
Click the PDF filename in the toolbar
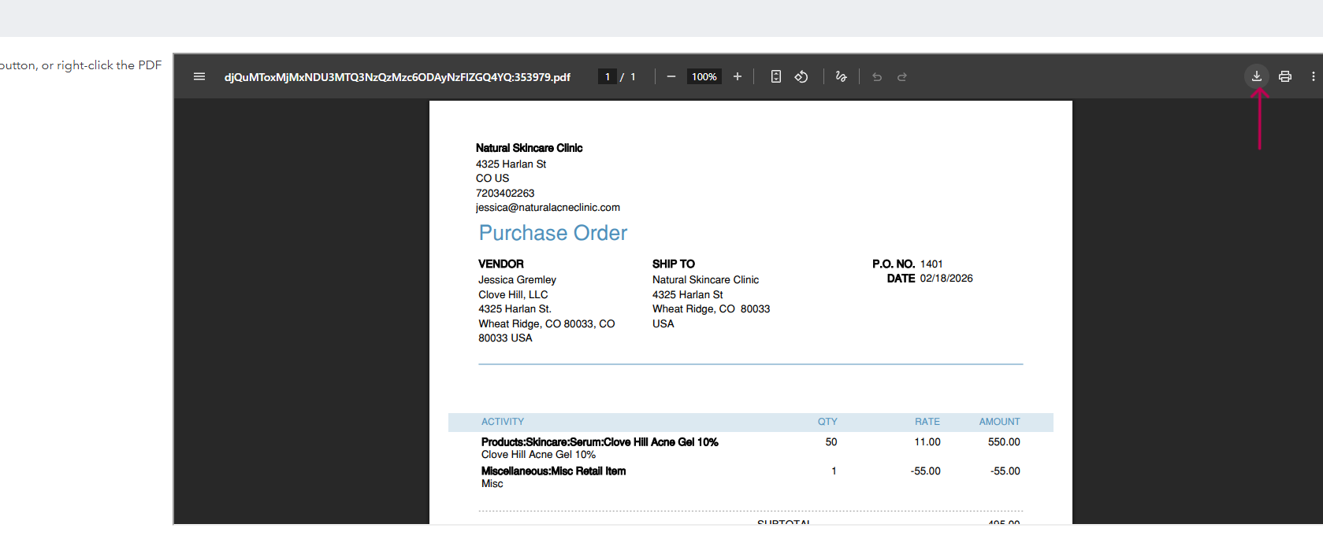[397, 77]
